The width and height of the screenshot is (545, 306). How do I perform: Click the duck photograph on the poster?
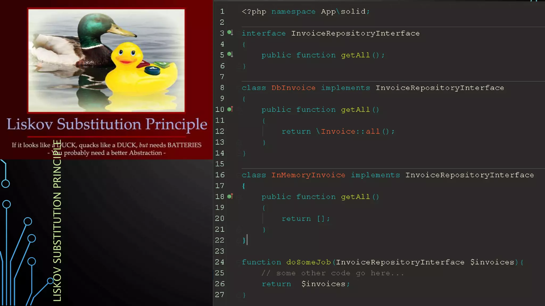pos(106,61)
